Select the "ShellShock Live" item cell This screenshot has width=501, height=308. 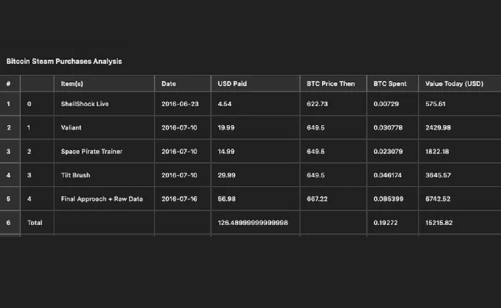[85, 104]
